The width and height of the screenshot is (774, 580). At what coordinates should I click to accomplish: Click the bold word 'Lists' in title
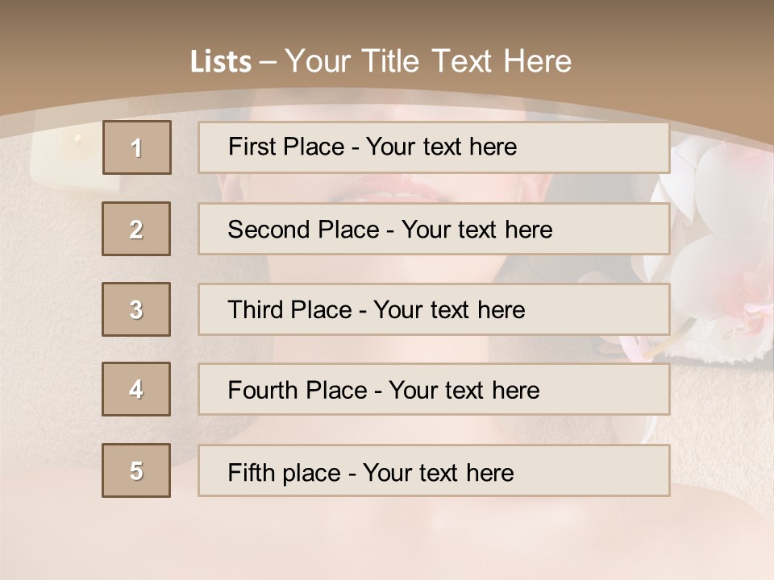tap(221, 62)
